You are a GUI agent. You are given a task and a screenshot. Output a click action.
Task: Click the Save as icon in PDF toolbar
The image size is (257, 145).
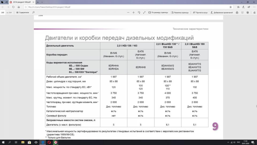248,13
